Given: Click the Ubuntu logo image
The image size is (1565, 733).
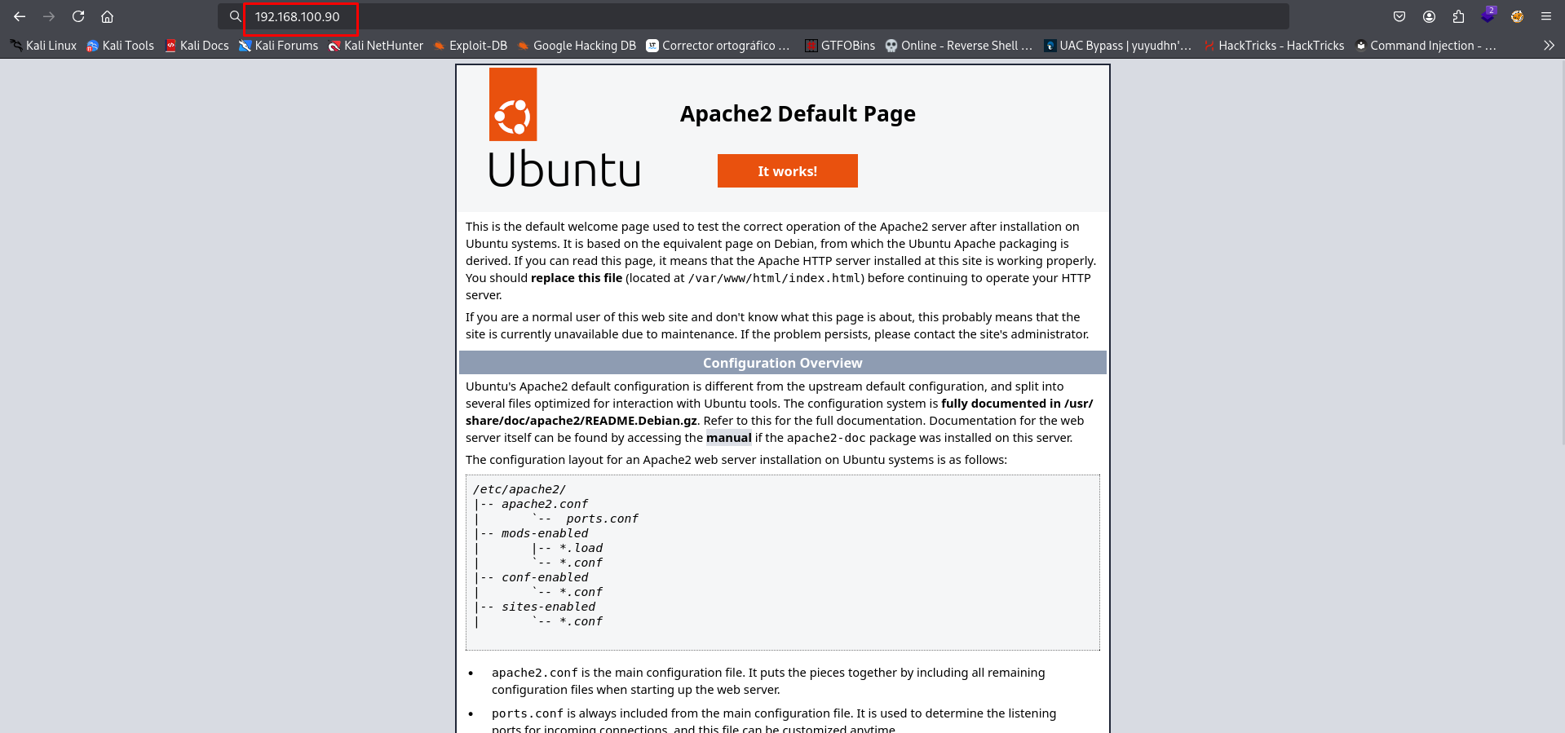Looking at the screenshot, I should pos(564,128).
